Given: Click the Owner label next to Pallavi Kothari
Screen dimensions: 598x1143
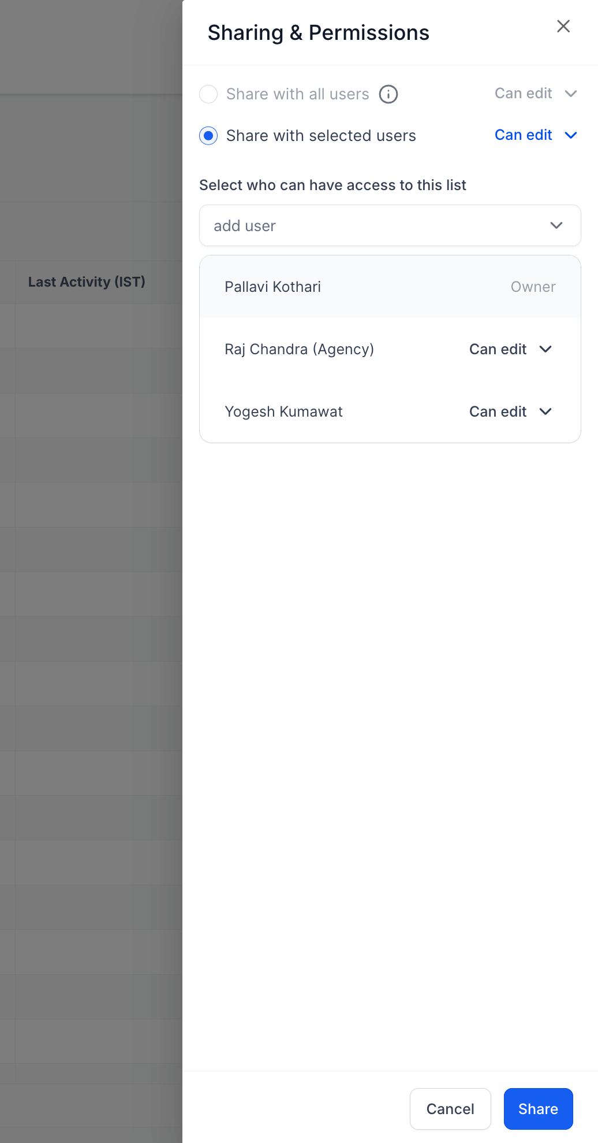Looking at the screenshot, I should point(532,287).
